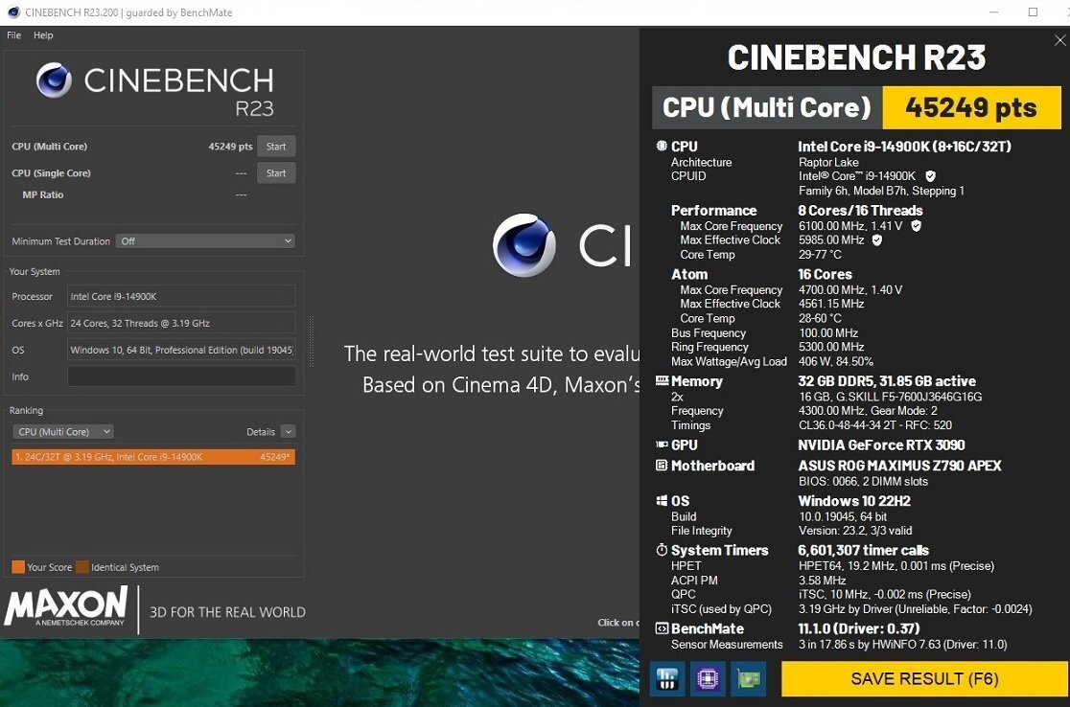The height and width of the screenshot is (707, 1070).
Task: Close the BenchMate result panel
Action: click(x=1059, y=41)
